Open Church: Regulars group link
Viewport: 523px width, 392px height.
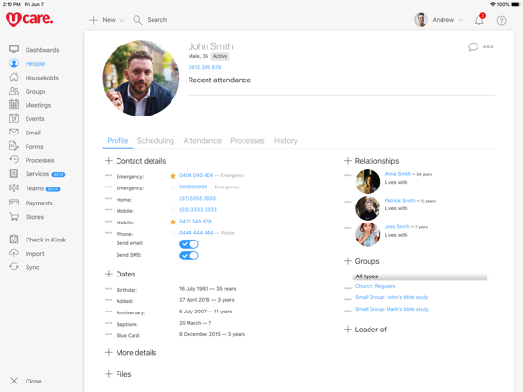[375, 286]
